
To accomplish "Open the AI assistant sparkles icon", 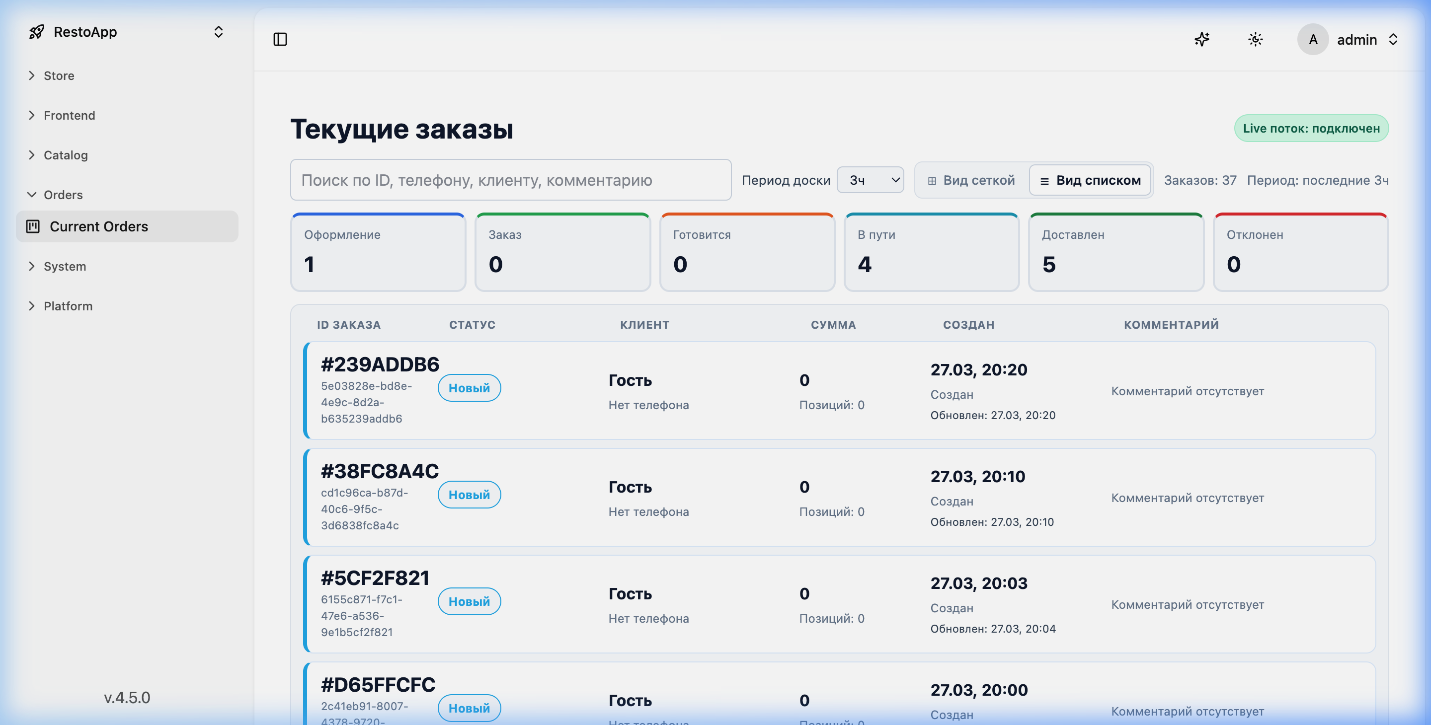I will click(1202, 39).
